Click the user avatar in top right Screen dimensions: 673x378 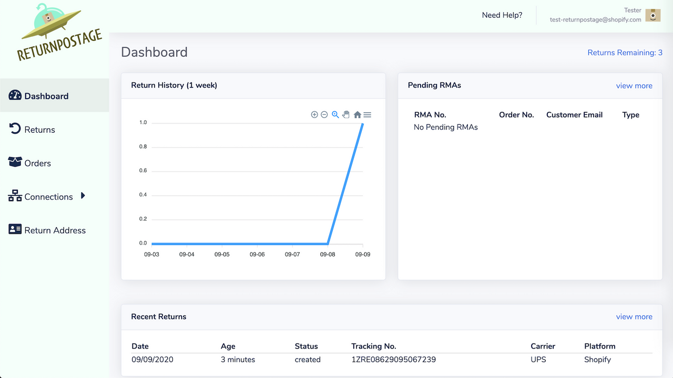(x=652, y=15)
